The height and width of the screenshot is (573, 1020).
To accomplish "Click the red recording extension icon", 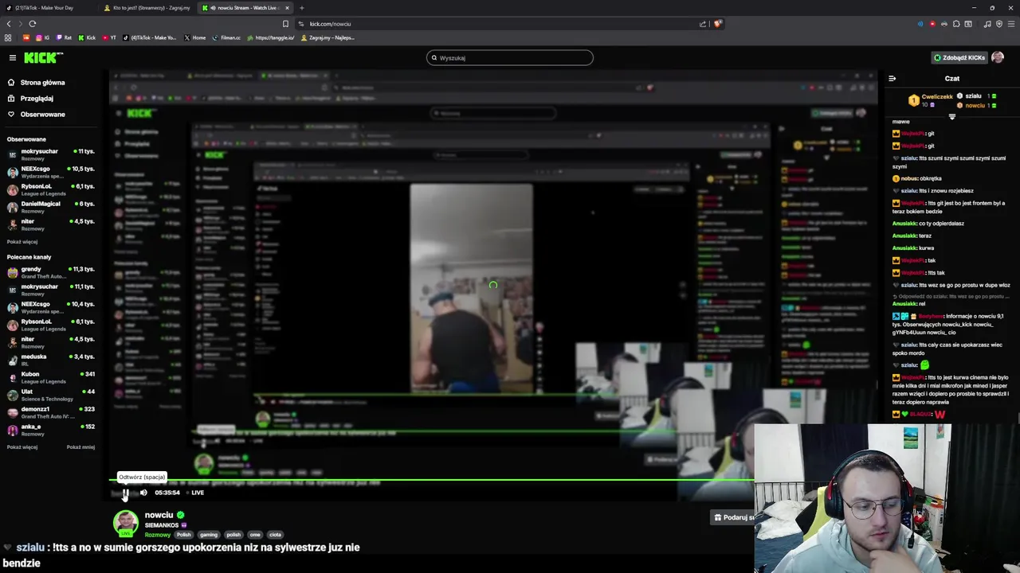I will point(932,24).
